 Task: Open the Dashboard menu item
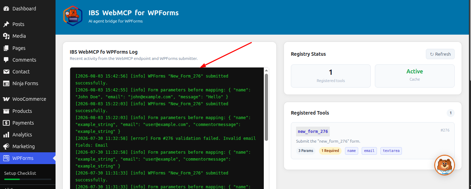point(28,9)
